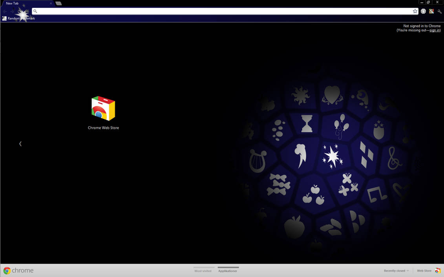Screen dimensions: 444x277
Task: Click the left chevron arrow on the page
Action: (x=20, y=143)
